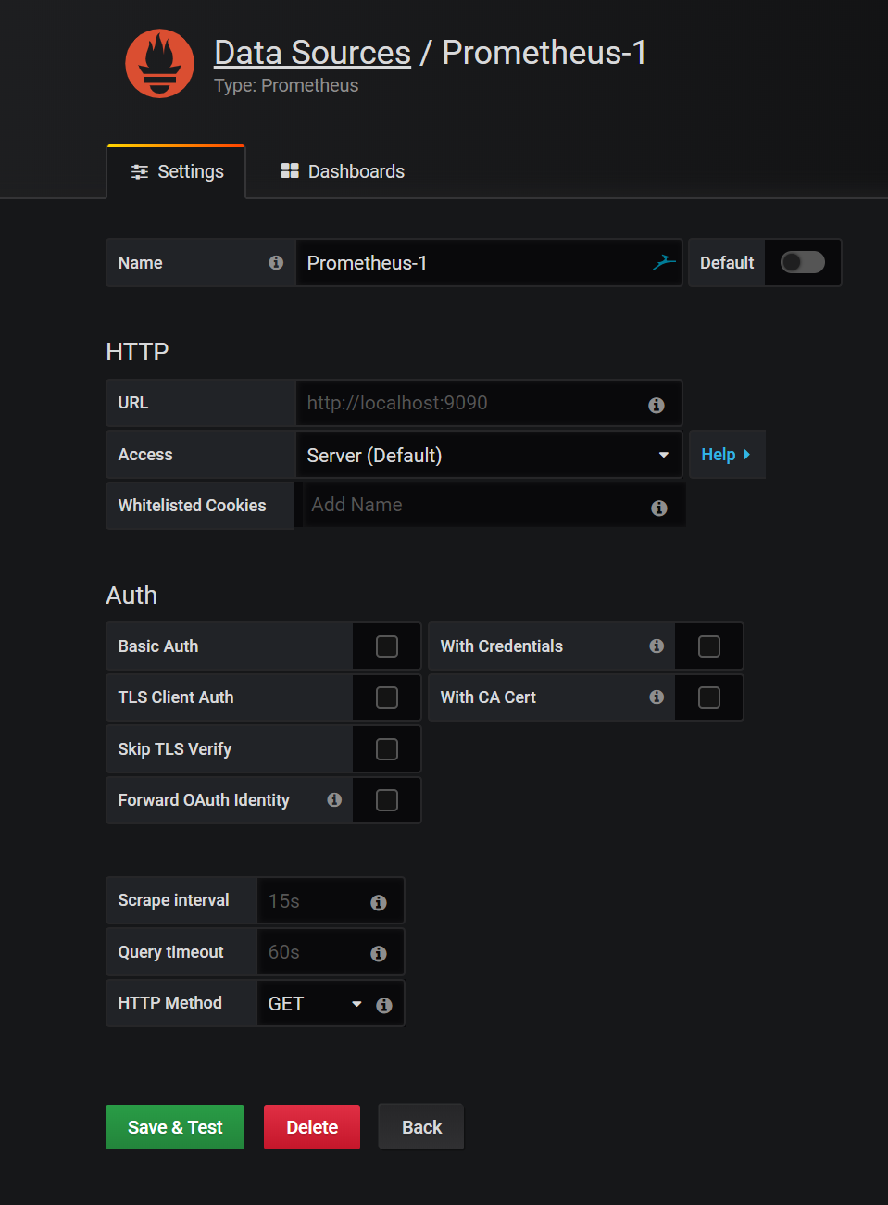Screen dimensions: 888x1205
Task: Click the info icon beside Name label
Action: (276, 263)
